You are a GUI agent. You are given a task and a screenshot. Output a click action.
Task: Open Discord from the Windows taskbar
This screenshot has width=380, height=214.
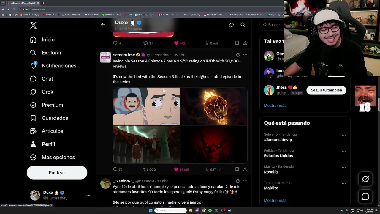(197, 210)
